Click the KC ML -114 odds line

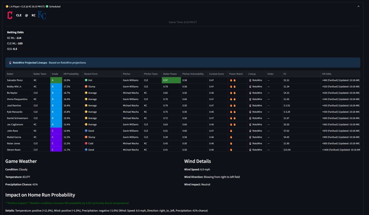pos(14,38)
